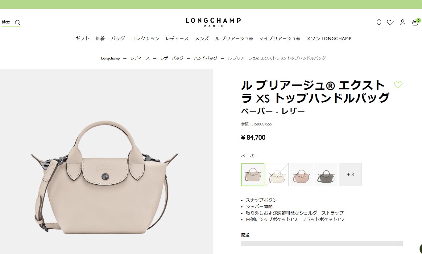Select the pink bag color option
Image resolution: width=422 pixels, height=254 pixels.
pos(301,174)
